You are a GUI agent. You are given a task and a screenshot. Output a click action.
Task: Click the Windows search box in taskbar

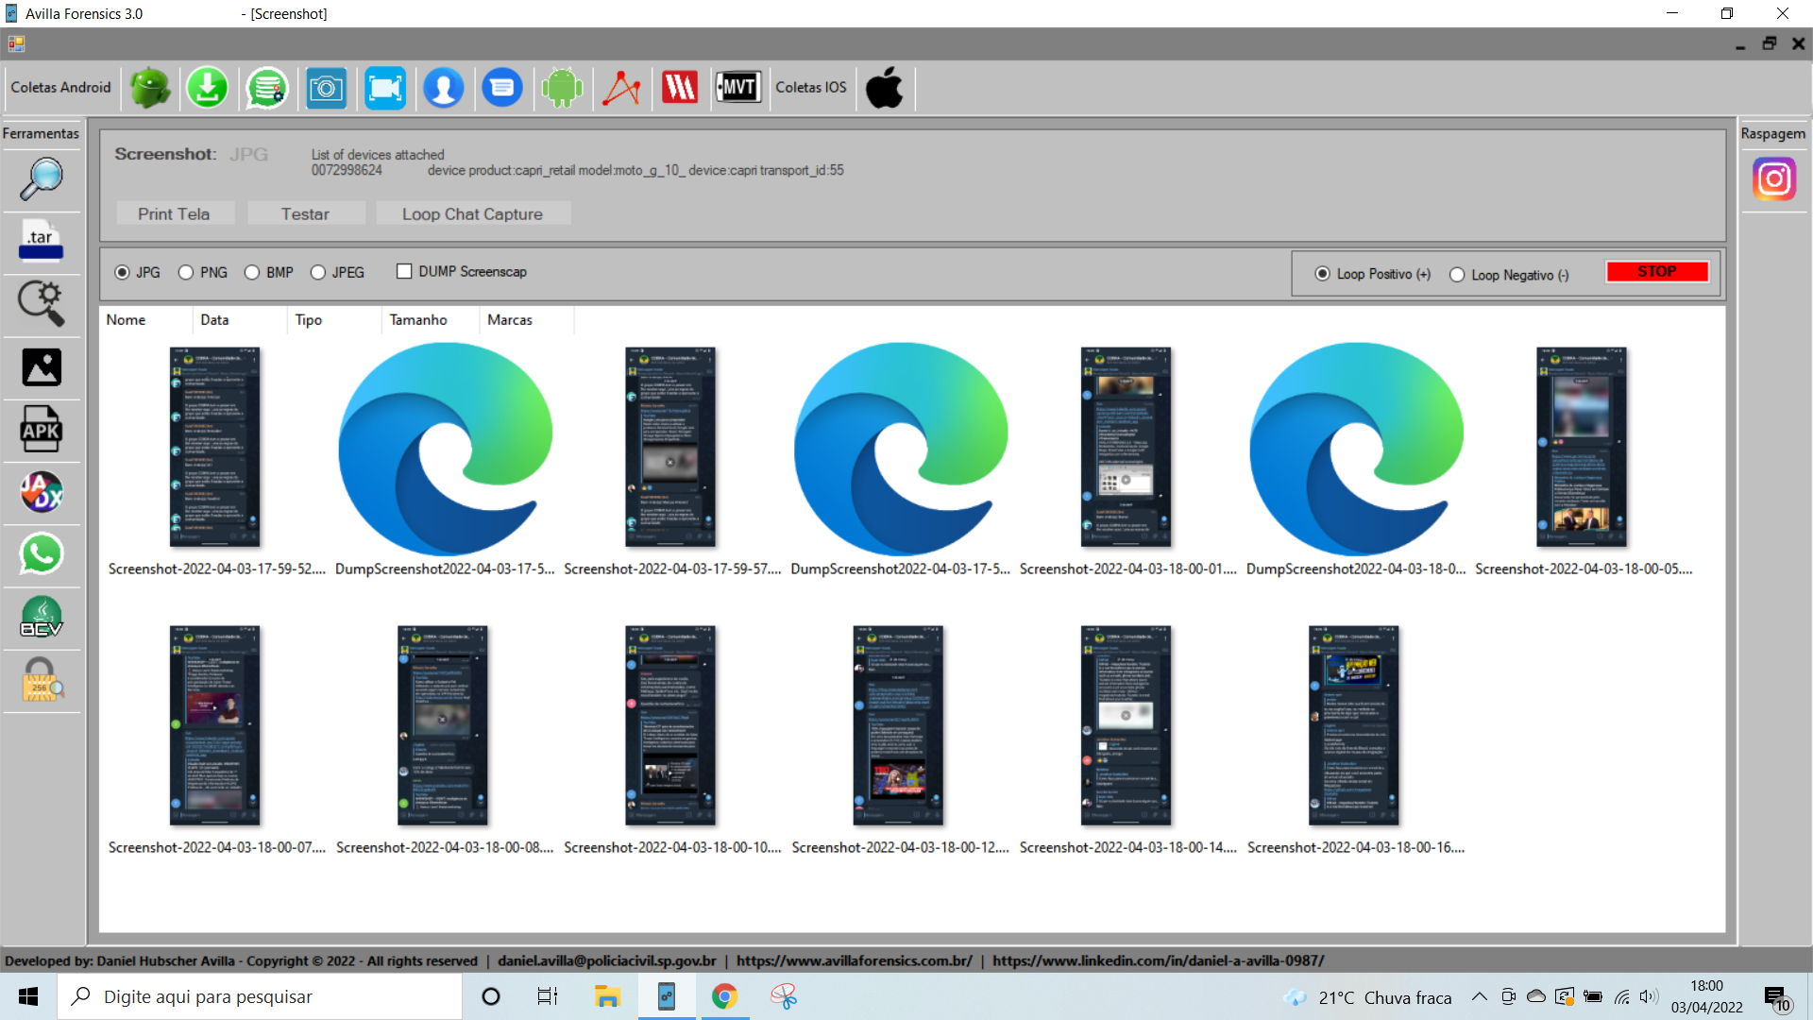(260, 996)
